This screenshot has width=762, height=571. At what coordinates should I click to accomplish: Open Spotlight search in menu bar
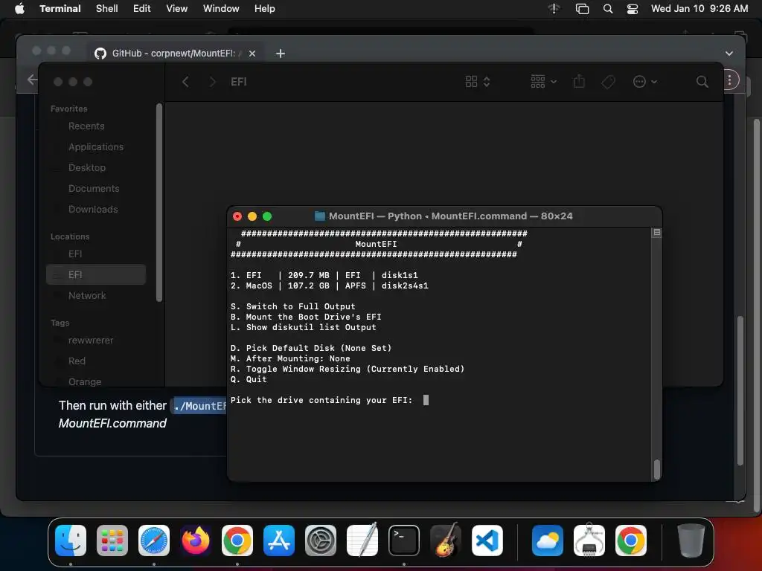[x=607, y=9]
